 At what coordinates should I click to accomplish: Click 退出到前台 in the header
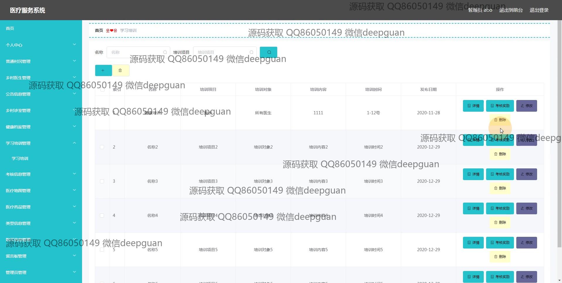511,10
